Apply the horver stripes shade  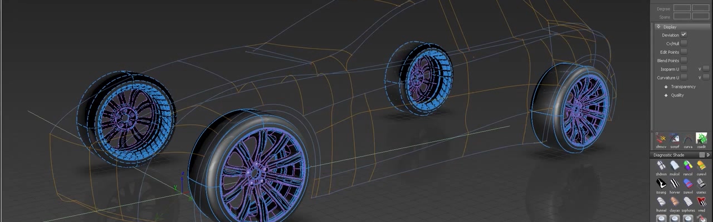click(x=675, y=184)
